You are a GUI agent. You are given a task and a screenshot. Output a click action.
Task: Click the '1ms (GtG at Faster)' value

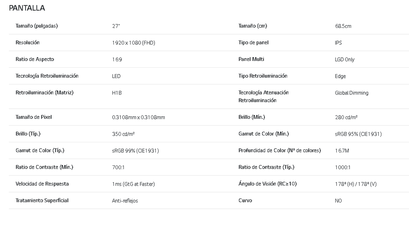click(x=133, y=184)
